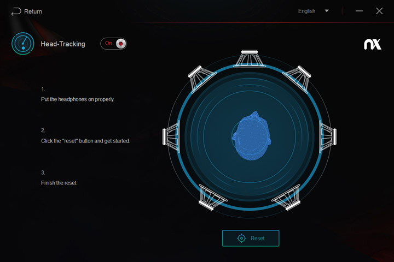Image resolution: width=394 pixels, height=262 pixels.
Task: Expand language list using arrow
Action: coord(327,11)
